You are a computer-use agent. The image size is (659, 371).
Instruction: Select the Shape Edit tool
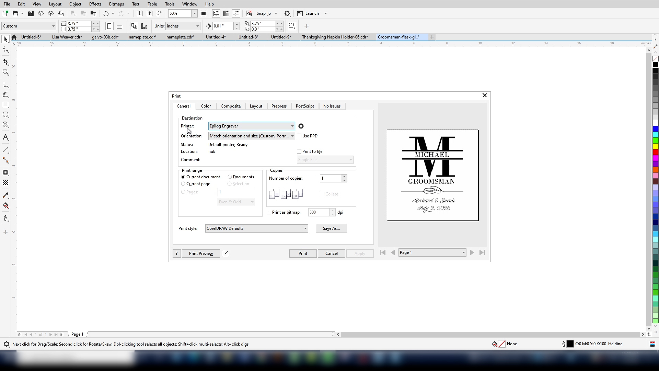click(6, 50)
